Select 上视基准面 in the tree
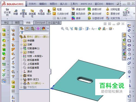The height and width of the screenshot is (102, 136). (x=31, y=64)
